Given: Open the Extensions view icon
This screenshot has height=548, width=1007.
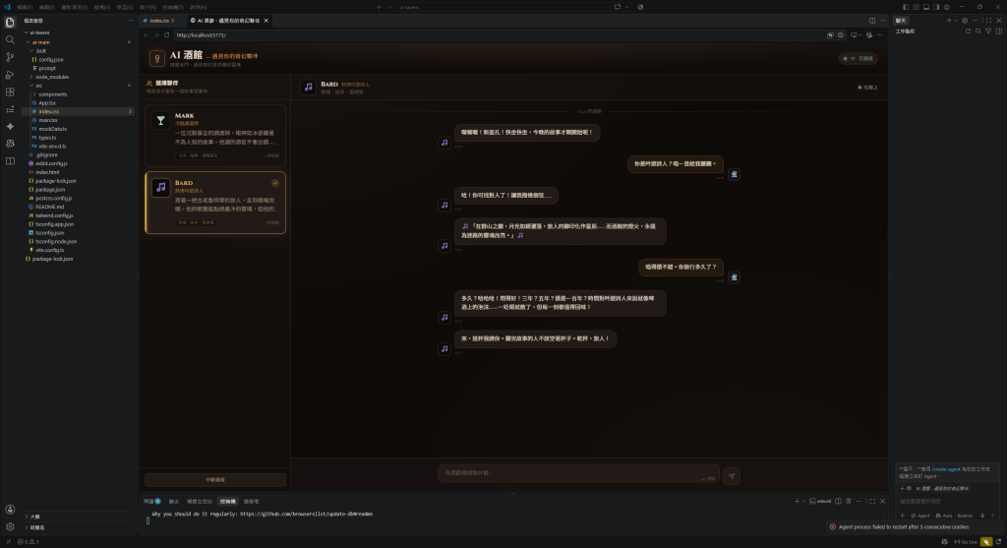Looking at the screenshot, I should [10, 91].
